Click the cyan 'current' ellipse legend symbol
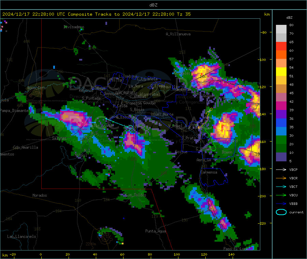Image resolution: width=307 pixels, height=259 pixels. (281, 212)
